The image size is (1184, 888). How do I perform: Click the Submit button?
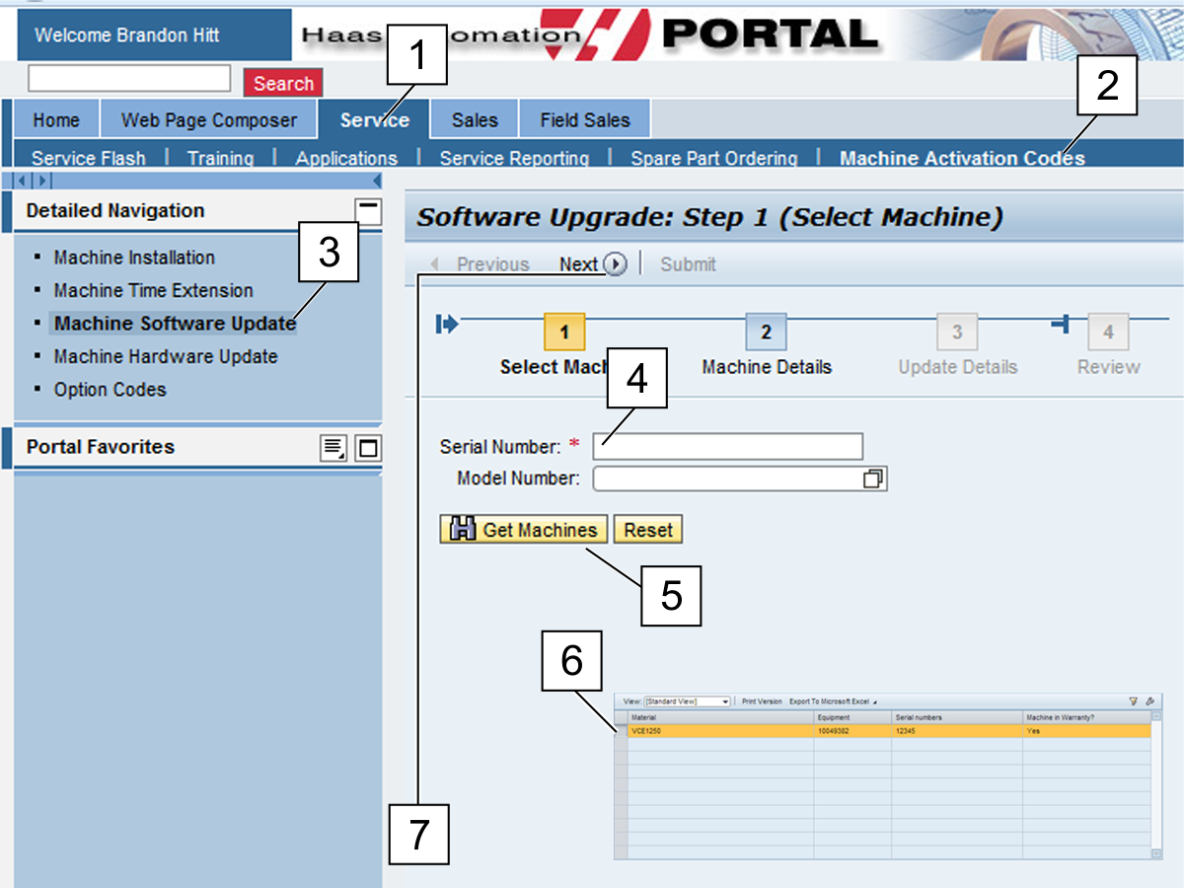(689, 264)
